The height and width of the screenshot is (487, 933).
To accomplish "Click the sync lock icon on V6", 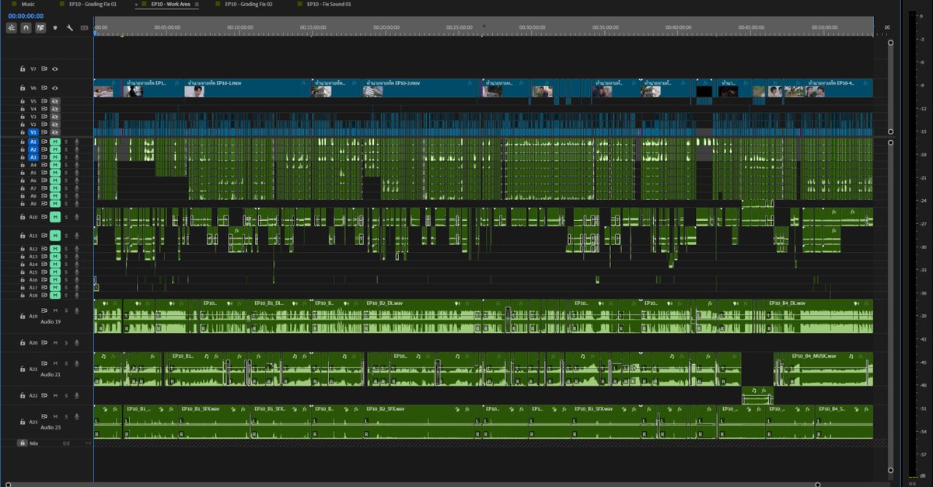I will pyautogui.click(x=45, y=88).
